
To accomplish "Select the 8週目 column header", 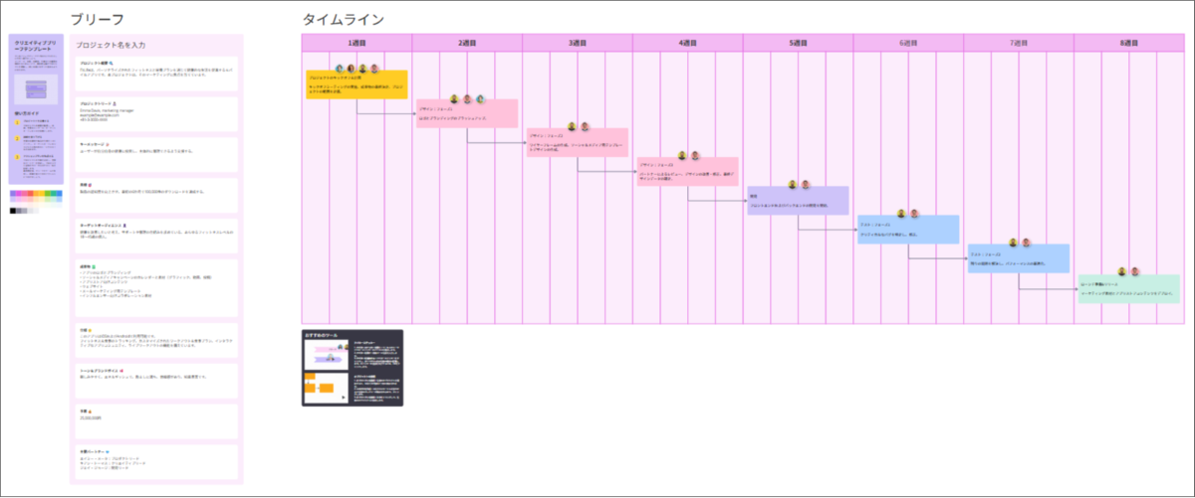I will tap(1128, 43).
